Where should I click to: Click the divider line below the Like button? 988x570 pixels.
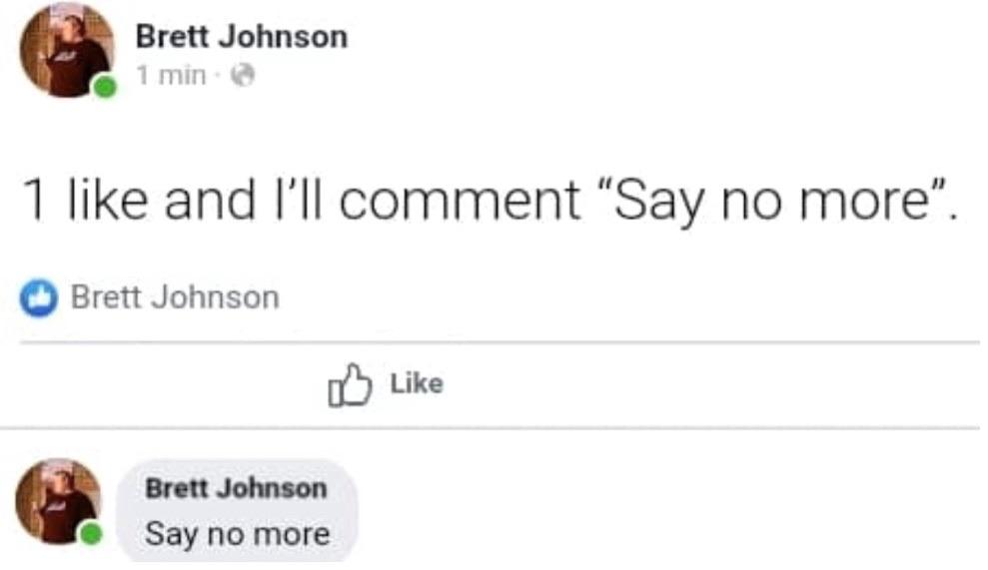click(x=499, y=429)
